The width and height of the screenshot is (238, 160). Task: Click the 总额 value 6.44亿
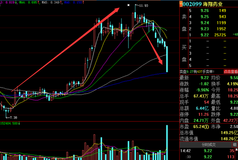pyautogui.click(x=202, y=108)
